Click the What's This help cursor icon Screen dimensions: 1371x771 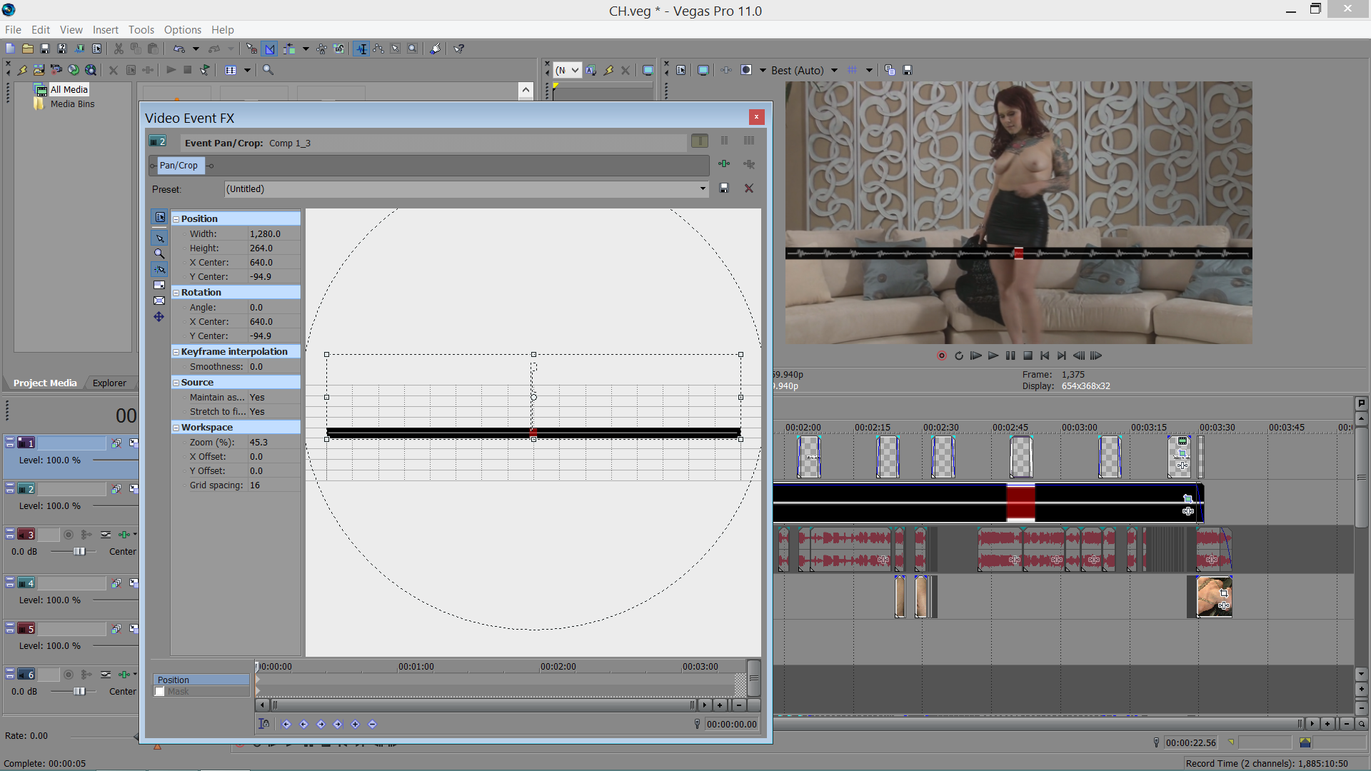tap(459, 49)
